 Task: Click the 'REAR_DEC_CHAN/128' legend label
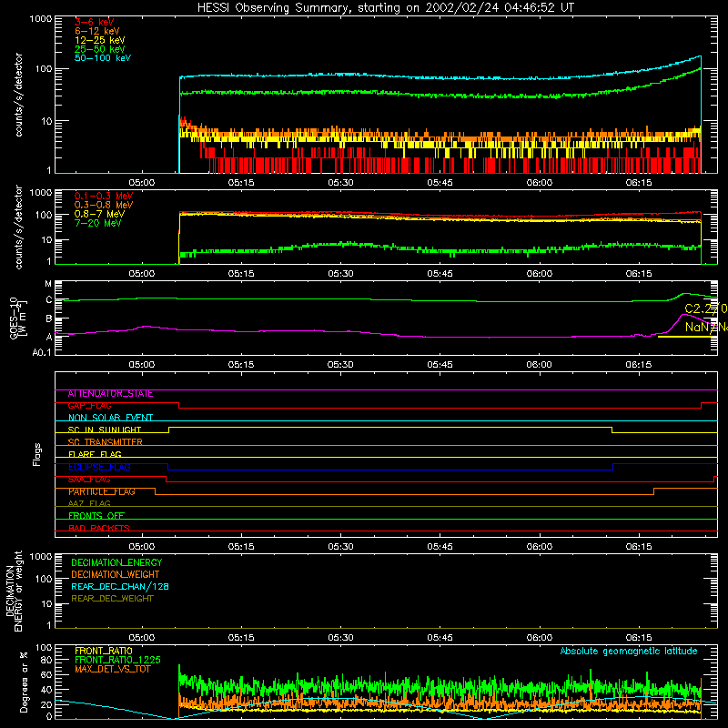(120, 586)
